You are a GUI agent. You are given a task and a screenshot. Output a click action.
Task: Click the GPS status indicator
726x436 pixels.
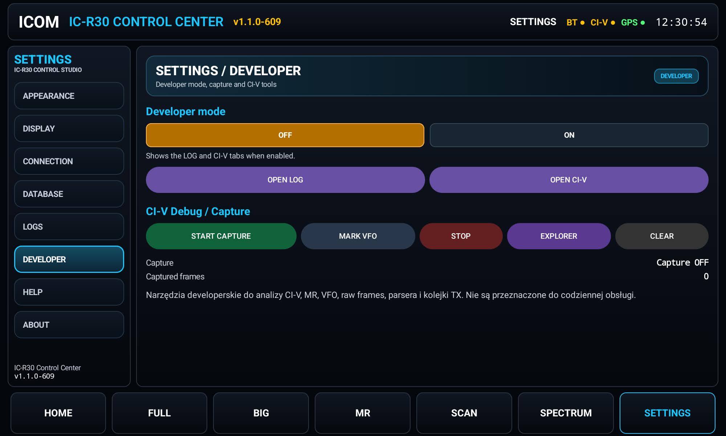click(x=633, y=23)
